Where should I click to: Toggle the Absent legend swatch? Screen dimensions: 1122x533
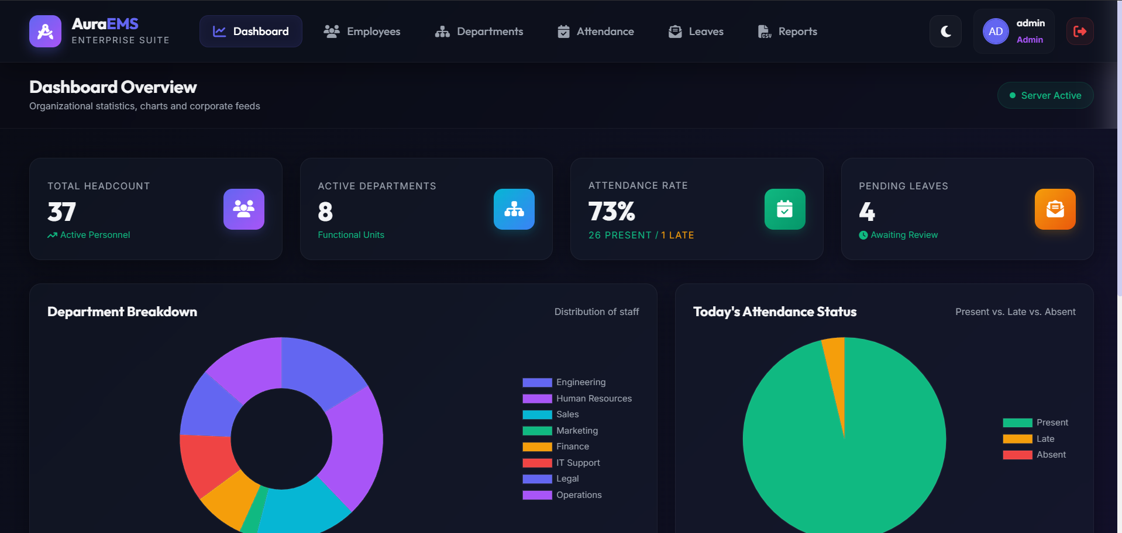(x=1017, y=455)
